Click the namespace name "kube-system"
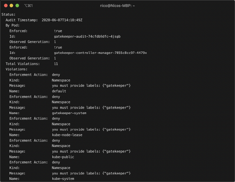 tap(63, 179)
